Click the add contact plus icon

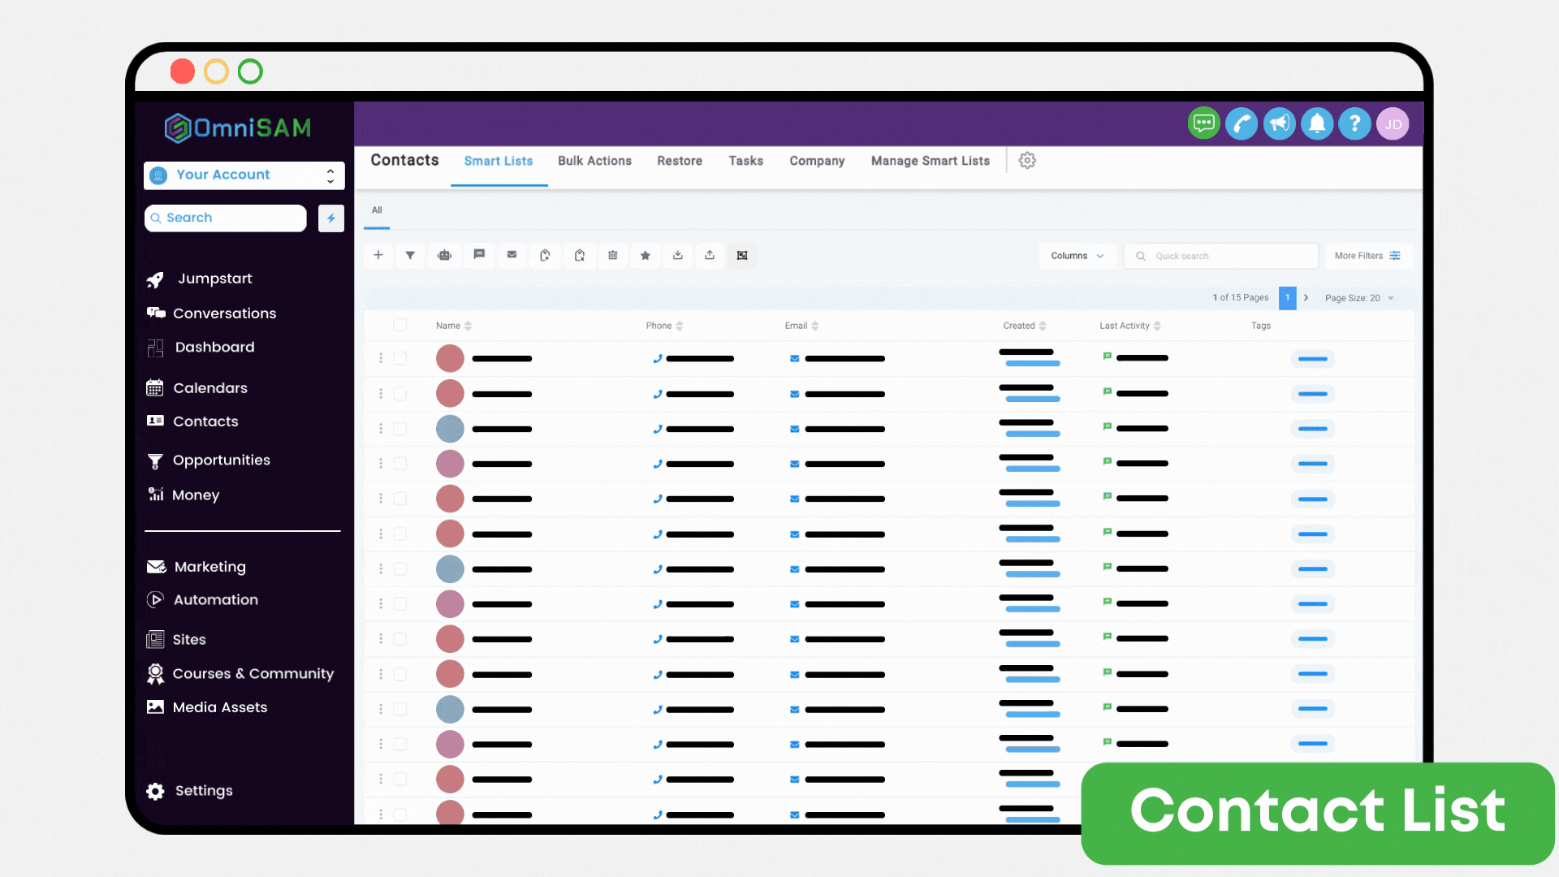pyautogui.click(x=378, y=255)
